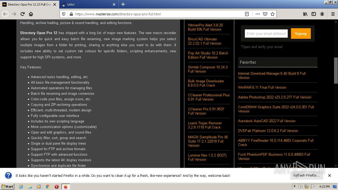Viewport: 338px width, 190px height.
Task: Bookmark this page with star
Action: (x=273, y=14)
